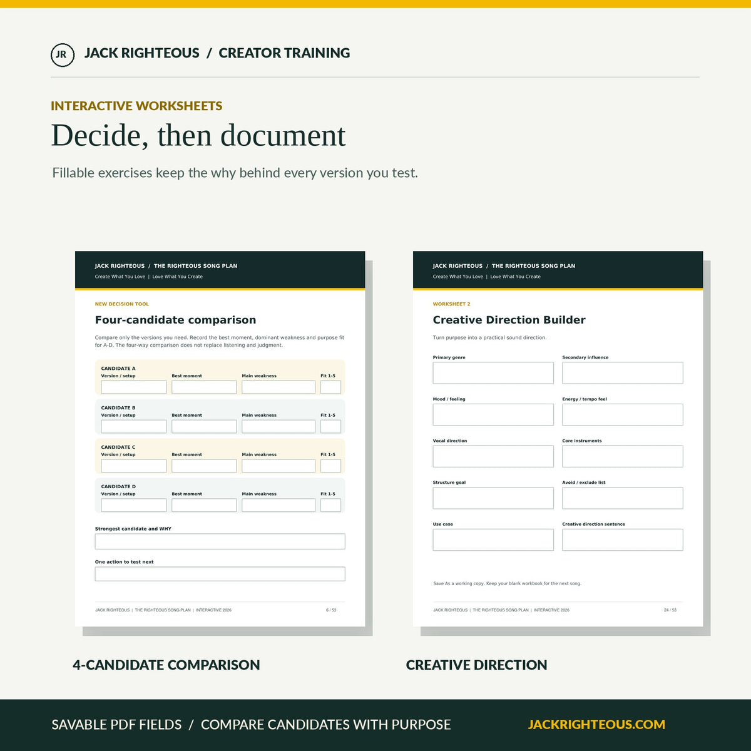This screenshot has width=751, height=751.
Task: Click Candidate B Main weakness field
Action: (x=278, y=427)
